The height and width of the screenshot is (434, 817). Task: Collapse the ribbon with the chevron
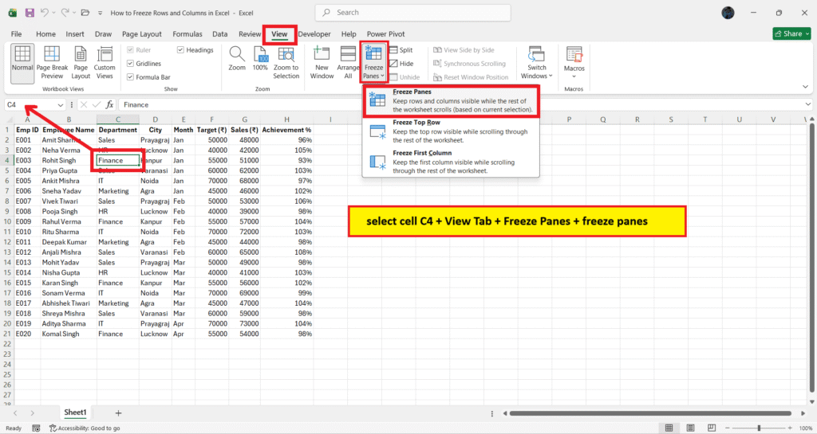click(805, 87)
